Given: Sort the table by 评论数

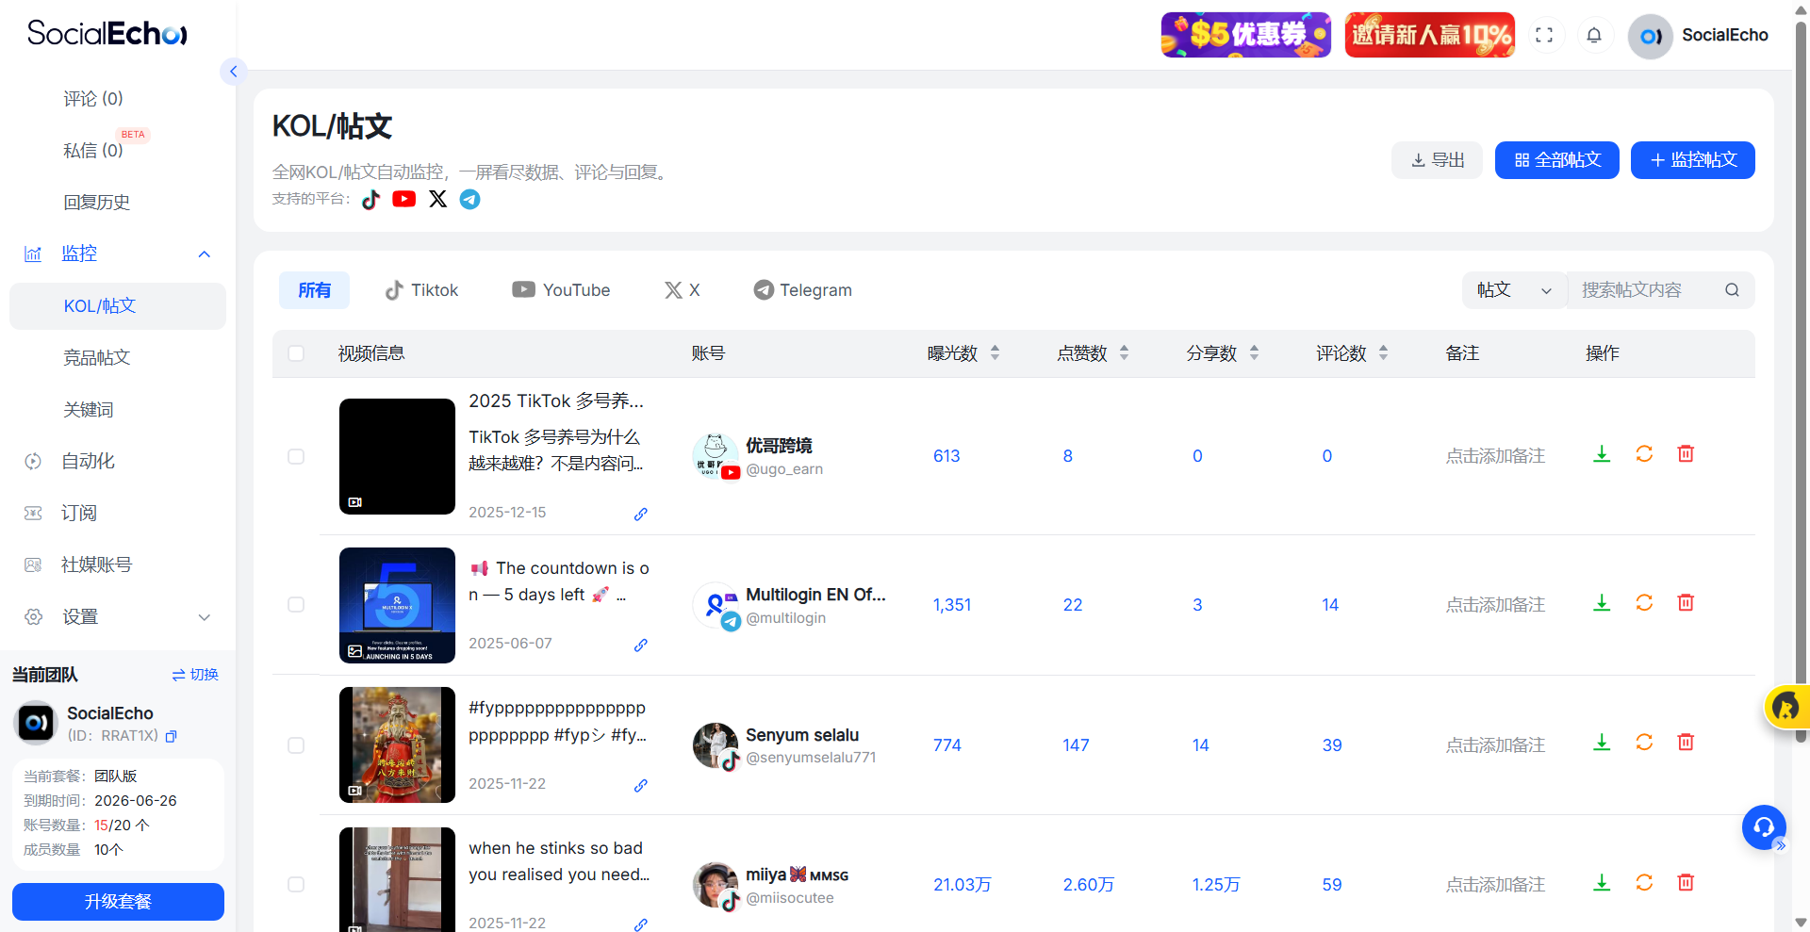Looking at the screenshot, I should pyautogui.click(x=1383, y=353).
